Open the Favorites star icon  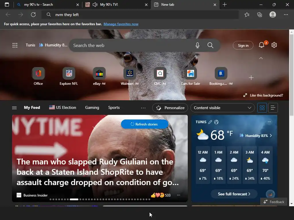pyautogui.click(x=247, y=15)
